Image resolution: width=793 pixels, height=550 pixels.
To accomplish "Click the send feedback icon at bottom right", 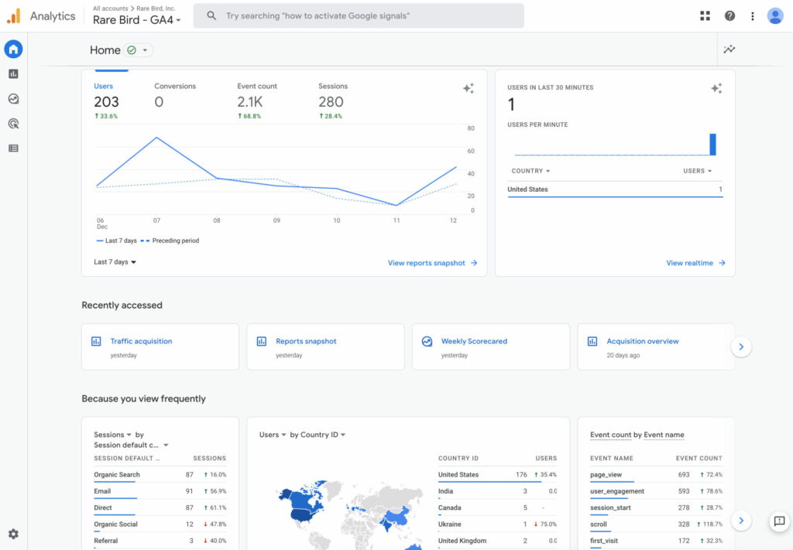I will click(779, 521).
